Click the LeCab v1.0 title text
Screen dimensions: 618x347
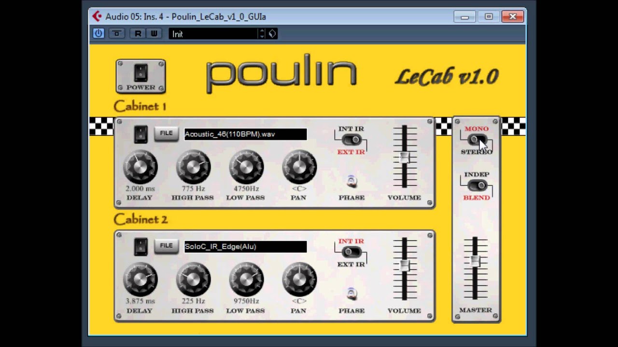click(x=447, y=77)
